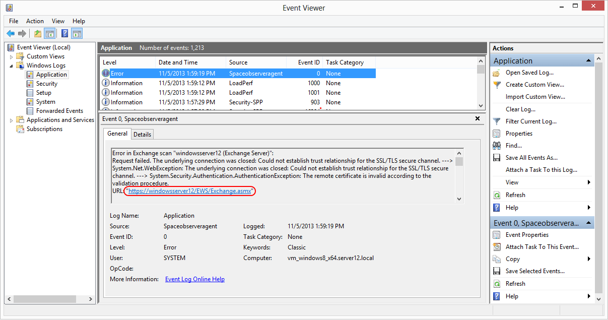
Task: Click the Back arrow in the toolbar
Action: tap(11, 34)
